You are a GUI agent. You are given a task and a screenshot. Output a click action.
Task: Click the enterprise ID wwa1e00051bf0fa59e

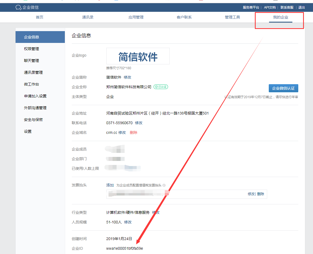click(x=125, y=248)
